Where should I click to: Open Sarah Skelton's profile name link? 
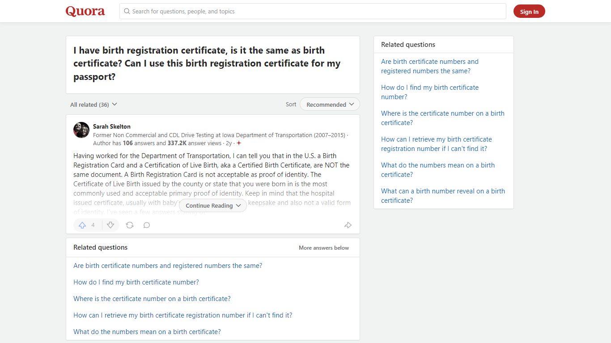(x=112, y=126)
